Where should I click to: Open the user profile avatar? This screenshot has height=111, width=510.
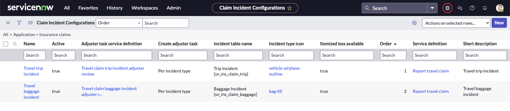(499, 8)
